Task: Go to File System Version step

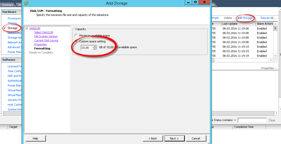Action: pos(46,36)
